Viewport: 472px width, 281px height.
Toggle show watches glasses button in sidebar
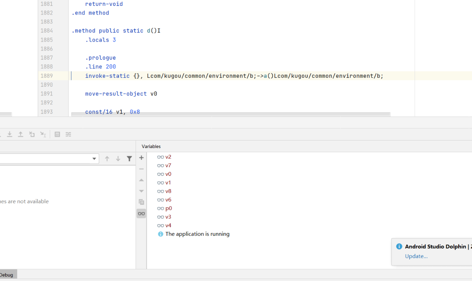(x=141, y=213)
